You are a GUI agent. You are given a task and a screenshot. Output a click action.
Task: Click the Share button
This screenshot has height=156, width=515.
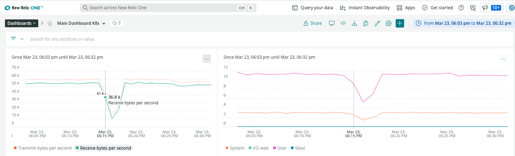(x=312, y=24)
